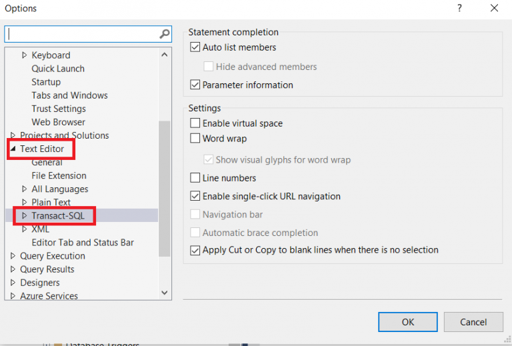Collapse the Text Editor node arrow

coord(13,149)
